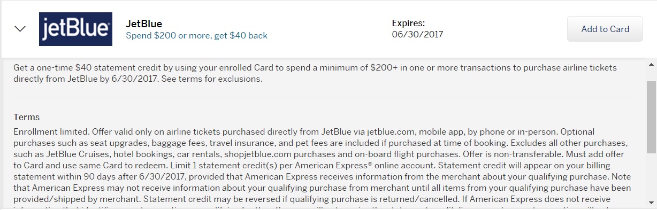Open the 'Spend $200 or more, get $40 back' link
Viewport: 657px width, 210px height.
click(x=196, y=35)
